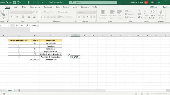Click the Comma Style icon

click(x=87, y=17)
